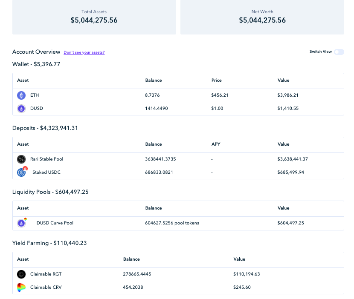The width and height of the screenshot is (354, 299).
Task: Click the value $3,638,441.37
Action: 293,159
